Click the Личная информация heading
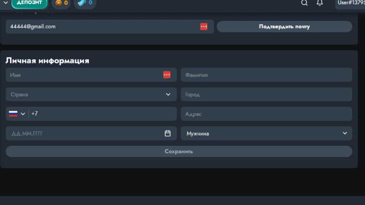This screenshot has width=365, height=205. [x=47, y=61]
